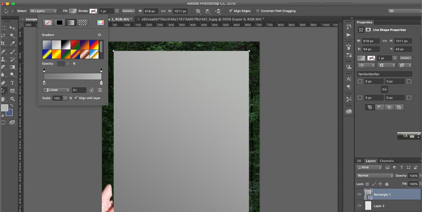
Task: Open gradient panel gear settings
Action: [x=100, y=35]
